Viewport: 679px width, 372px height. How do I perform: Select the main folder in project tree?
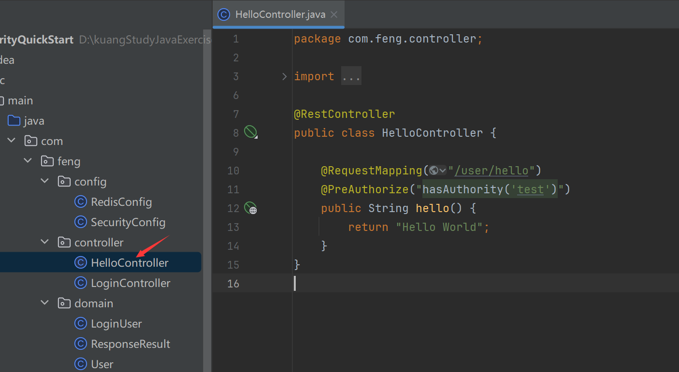tap(20, 100)
